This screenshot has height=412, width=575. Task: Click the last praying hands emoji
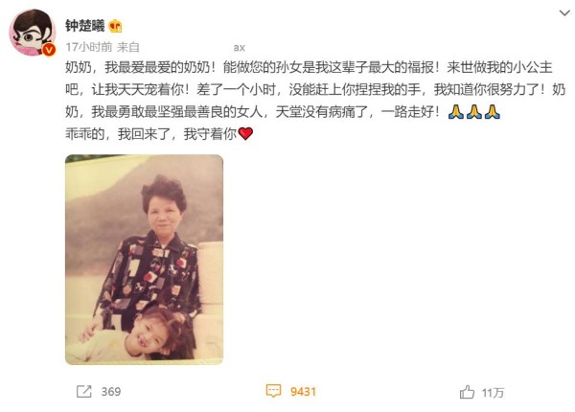click(493, 112)
